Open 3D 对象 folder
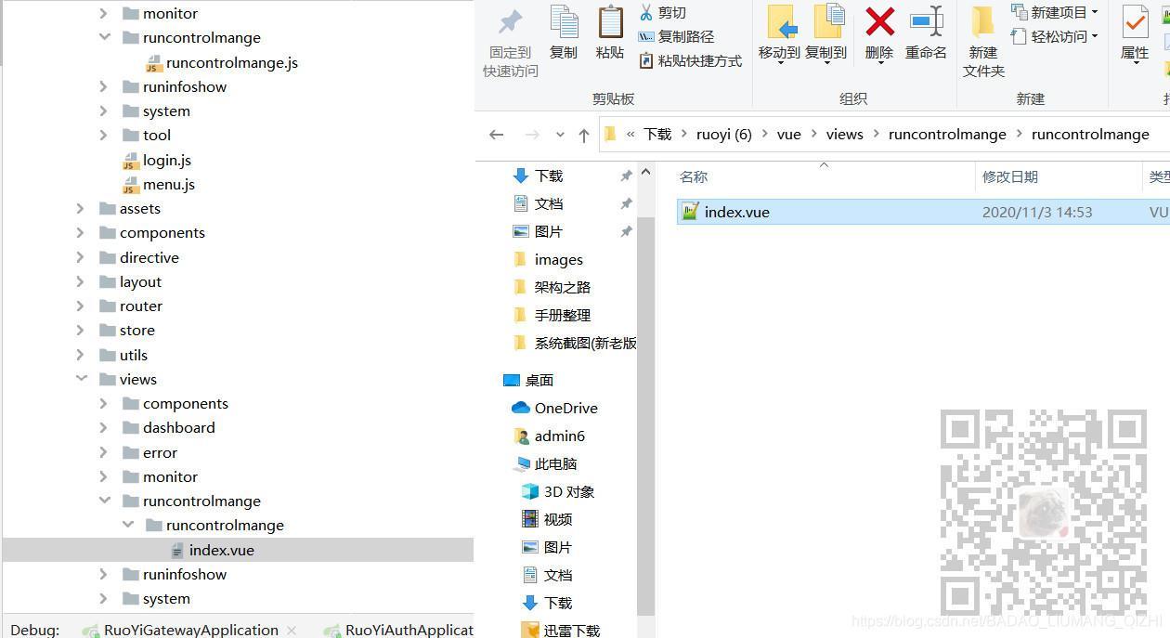 pos(569,491)
